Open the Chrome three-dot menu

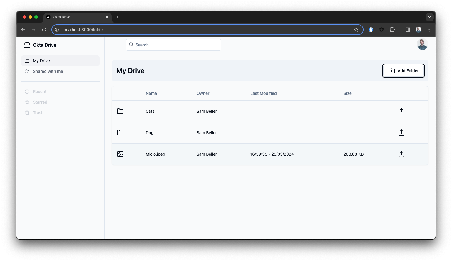pos(429,30)
